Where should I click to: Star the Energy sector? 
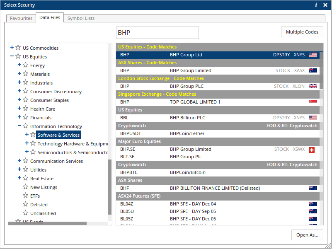pos(26,65)
